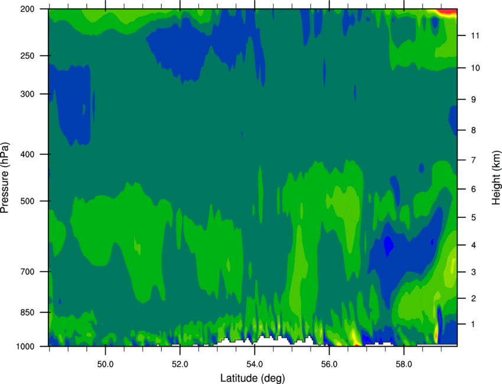Click the 4 km height label
The height and width of the screenshot is (384, 502).
tap(474, 245)
